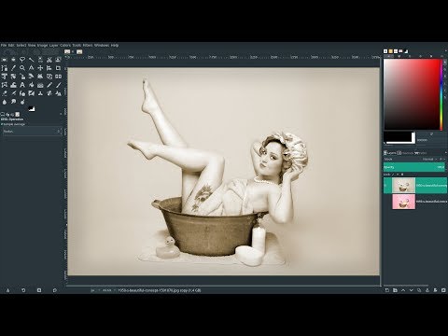Screen dimensions: 448x336
Task: Toggle the lock alpha channel icon
Action: (402, 175)
